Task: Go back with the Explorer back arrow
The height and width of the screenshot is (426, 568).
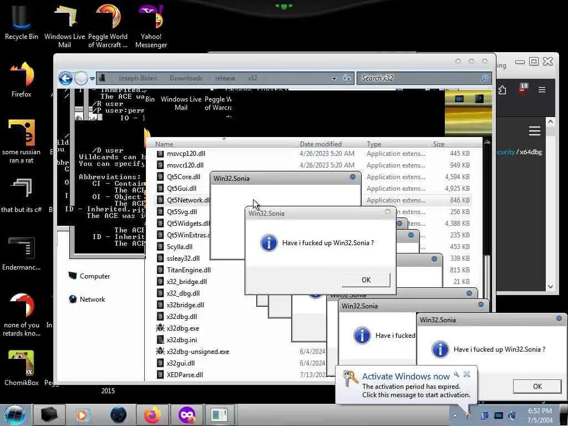Action: tap(65, 78)
